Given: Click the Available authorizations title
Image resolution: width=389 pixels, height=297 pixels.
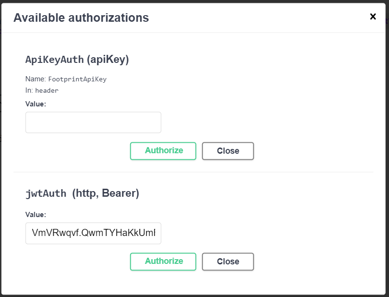Looking at the screenshot, I should [x=81, y=17].
